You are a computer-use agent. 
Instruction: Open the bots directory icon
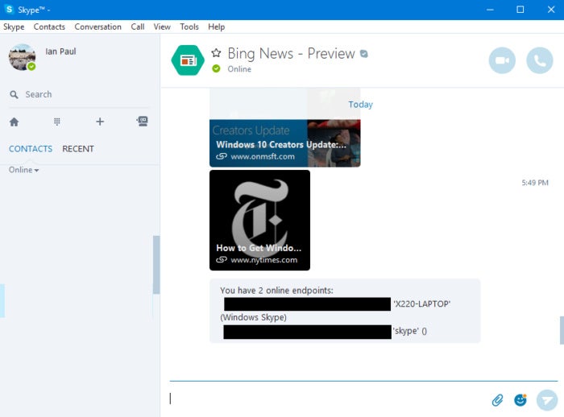pyautogui.click(x=143, y=121)
